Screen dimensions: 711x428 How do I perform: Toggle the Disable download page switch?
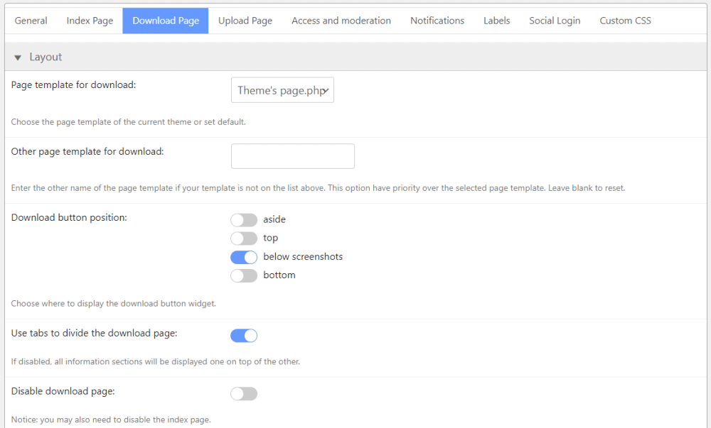click(244, 394)
